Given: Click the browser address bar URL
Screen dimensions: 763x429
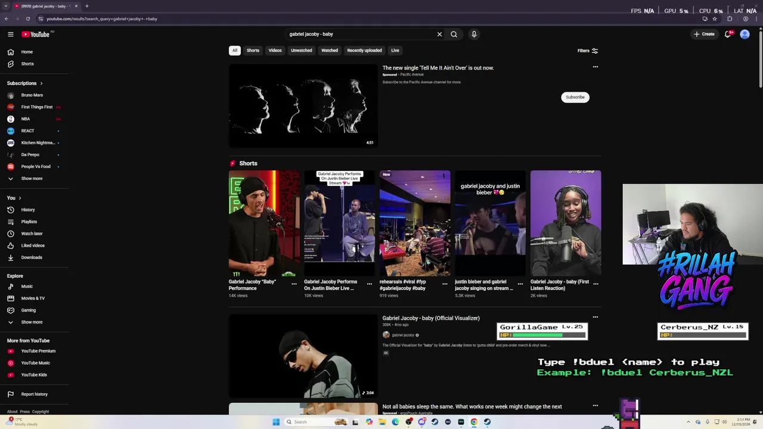Looking at the screenshot, I should pyautogui.click(x=102, y=19).
